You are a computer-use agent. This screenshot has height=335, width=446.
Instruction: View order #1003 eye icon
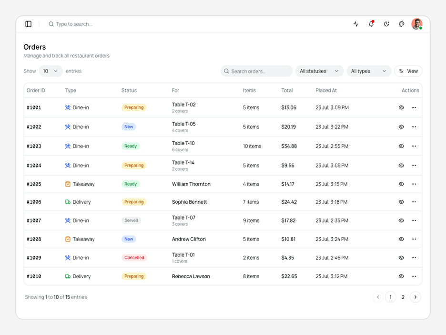pyautogui.click(x=401, y=146)
